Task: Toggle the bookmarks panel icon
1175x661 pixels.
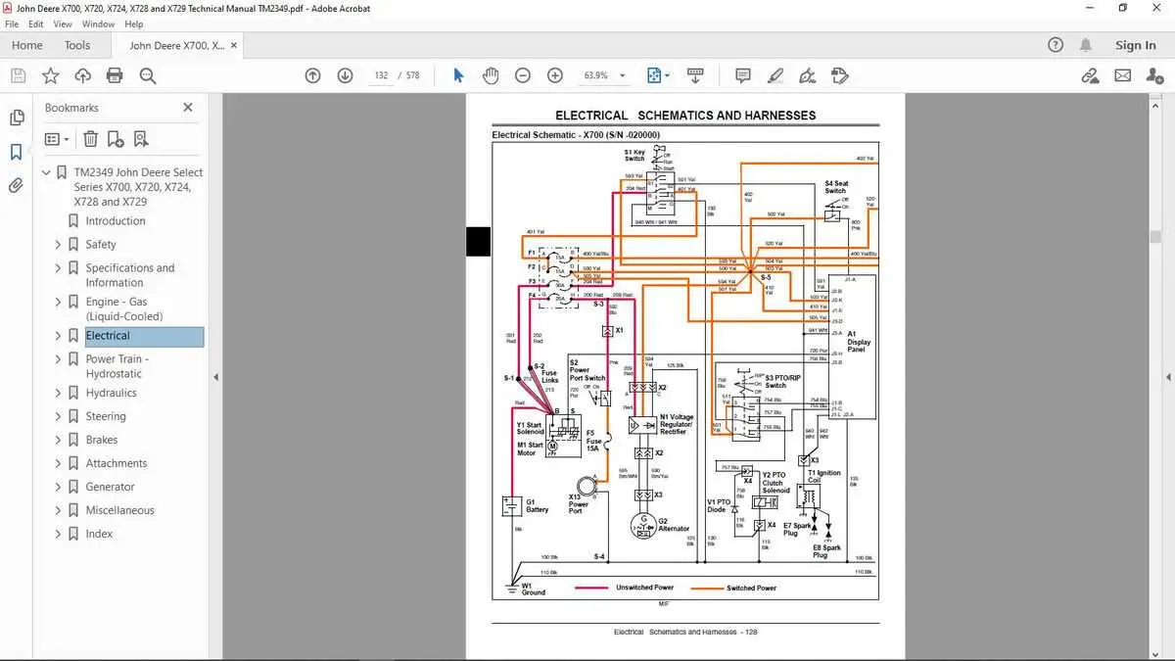Action: 17,152
